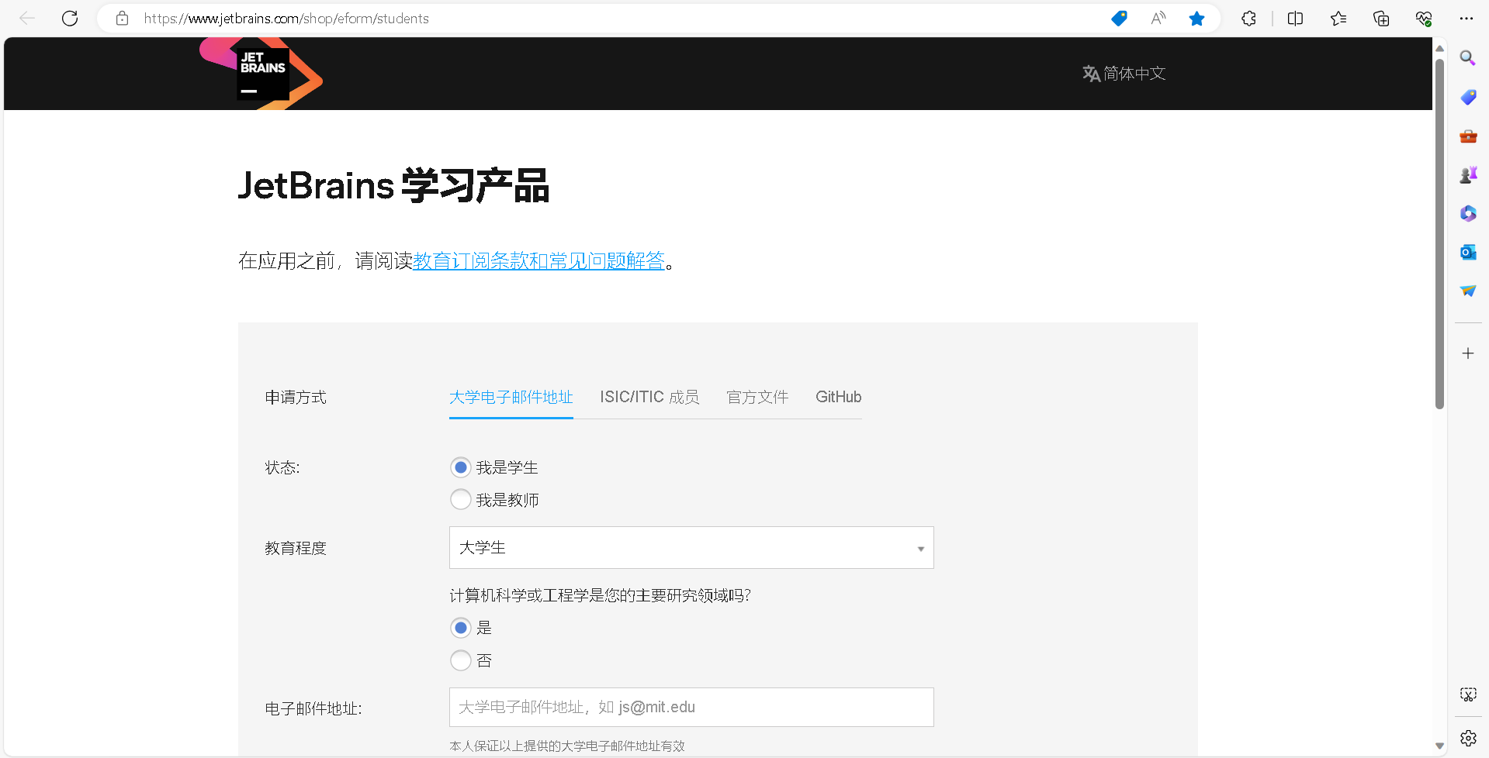Open Browser essentials heart icon
Viewport: 1489px width, 758px height.
tap(1424, 19)
